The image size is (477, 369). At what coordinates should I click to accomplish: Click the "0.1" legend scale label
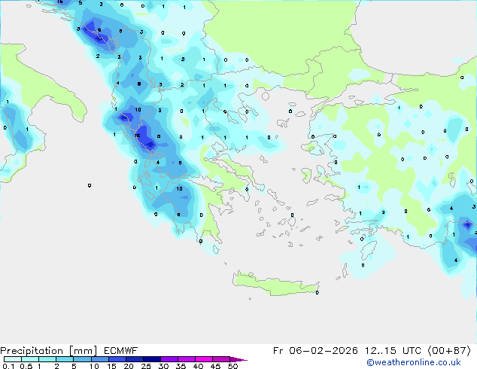coord(8,366)
